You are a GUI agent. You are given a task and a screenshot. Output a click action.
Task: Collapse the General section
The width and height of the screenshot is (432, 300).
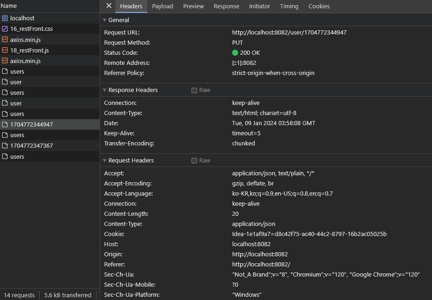click(104, 20)
